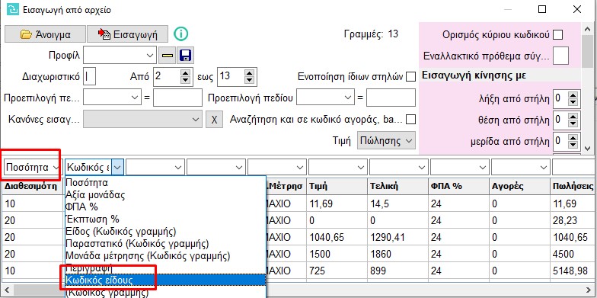The height and width of the screenshot is (298, 597).
Task: Open the Προφίλ dropdown
Action: (120, 56)
